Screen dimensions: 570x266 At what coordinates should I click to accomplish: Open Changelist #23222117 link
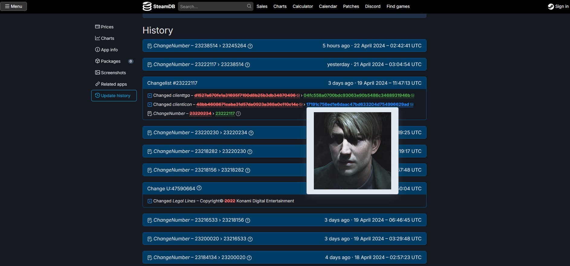pyautogui.click(x=172, y=83)
